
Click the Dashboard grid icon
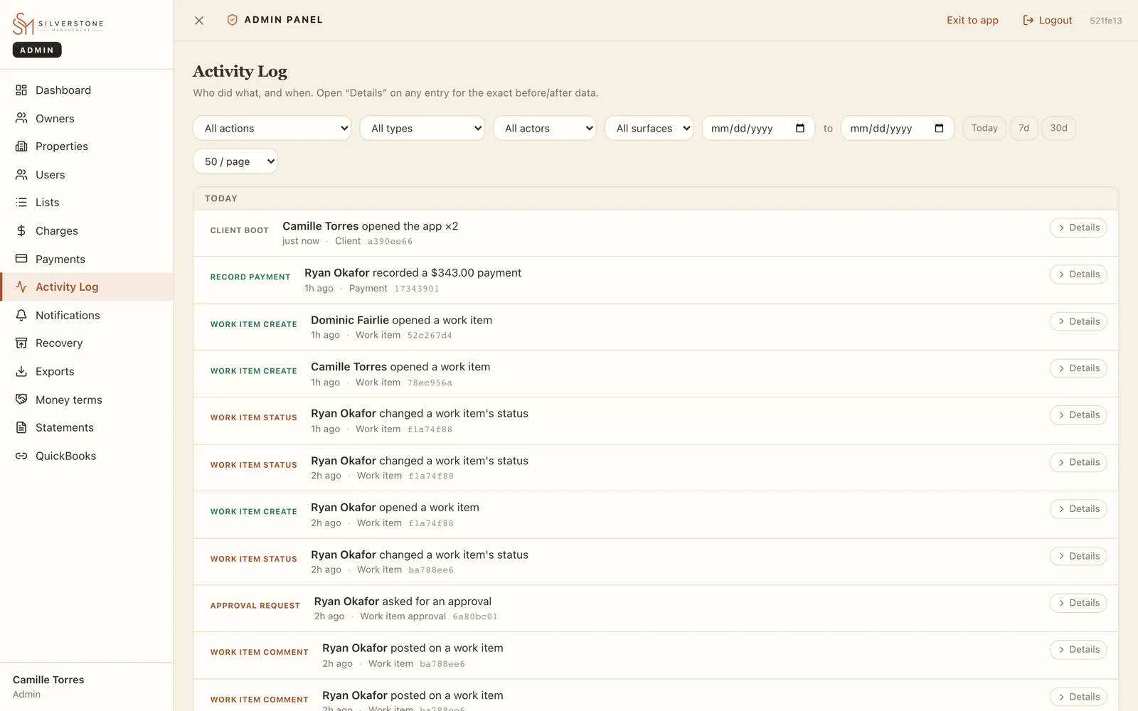[21, 90]
